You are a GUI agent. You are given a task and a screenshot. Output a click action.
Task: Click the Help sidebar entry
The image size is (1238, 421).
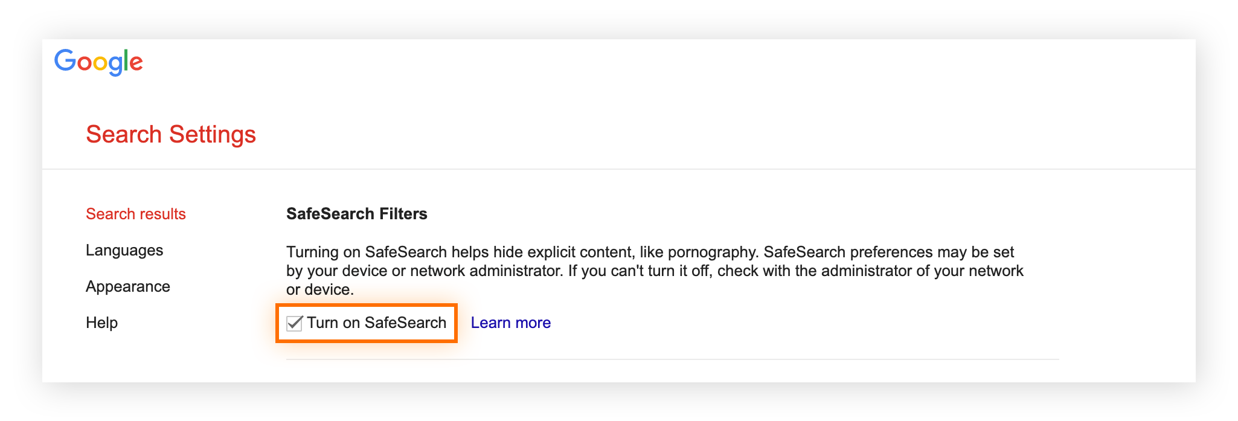(102, 323)
